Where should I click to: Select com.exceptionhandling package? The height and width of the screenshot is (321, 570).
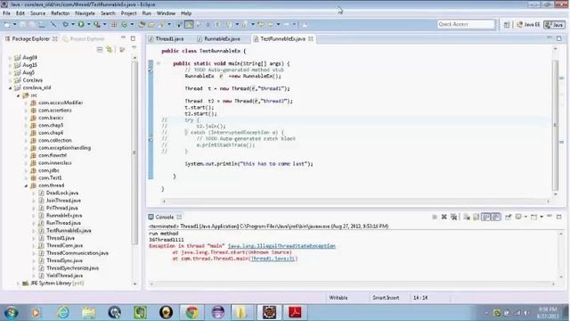[64, 148]
